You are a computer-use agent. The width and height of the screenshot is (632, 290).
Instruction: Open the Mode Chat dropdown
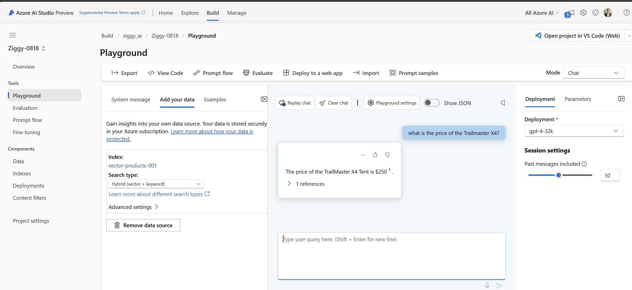(x=594, y=73)
